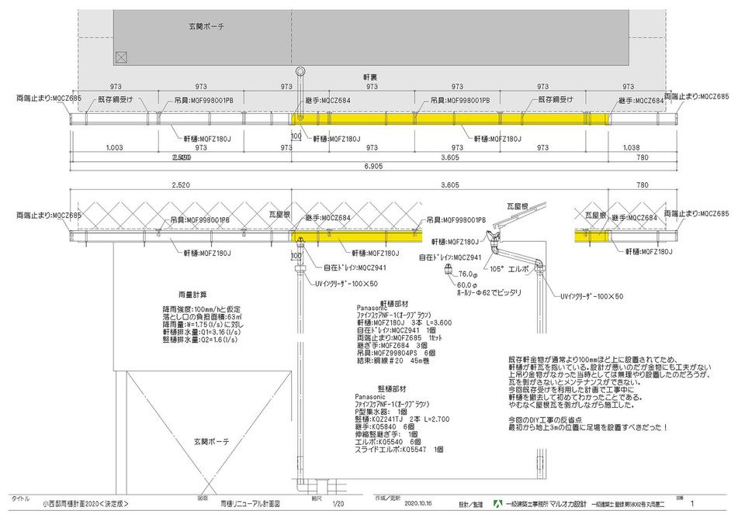The height and width of the screenshot is (521, 738).
Task: Click the エルボ:KQ5540 6個 line
Action: coord(388,442)
